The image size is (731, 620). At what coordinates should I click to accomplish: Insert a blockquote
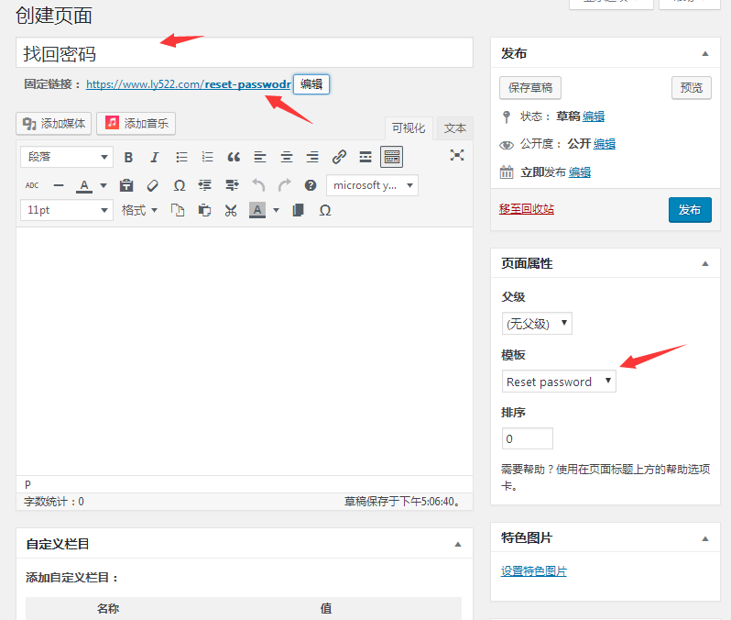234,157
